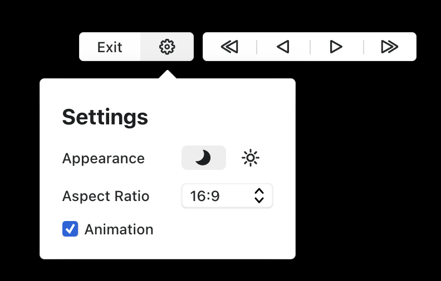Viewport: 441px width, 281px height.
Task: Jump to first slide with double-left arrow
Action: pos(229,47)
